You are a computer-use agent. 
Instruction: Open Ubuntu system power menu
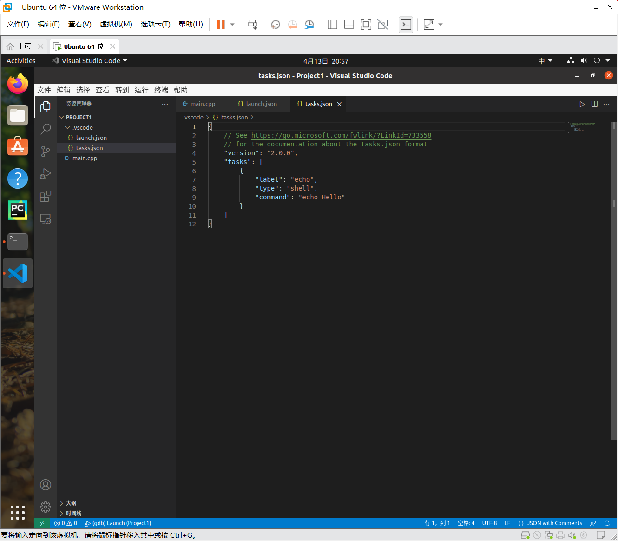point(602,61)
